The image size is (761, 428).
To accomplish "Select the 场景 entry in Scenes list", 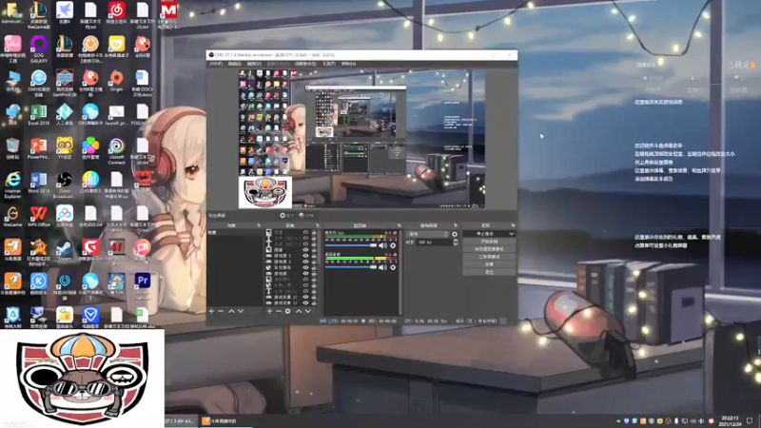I will (x=235, y=232).
